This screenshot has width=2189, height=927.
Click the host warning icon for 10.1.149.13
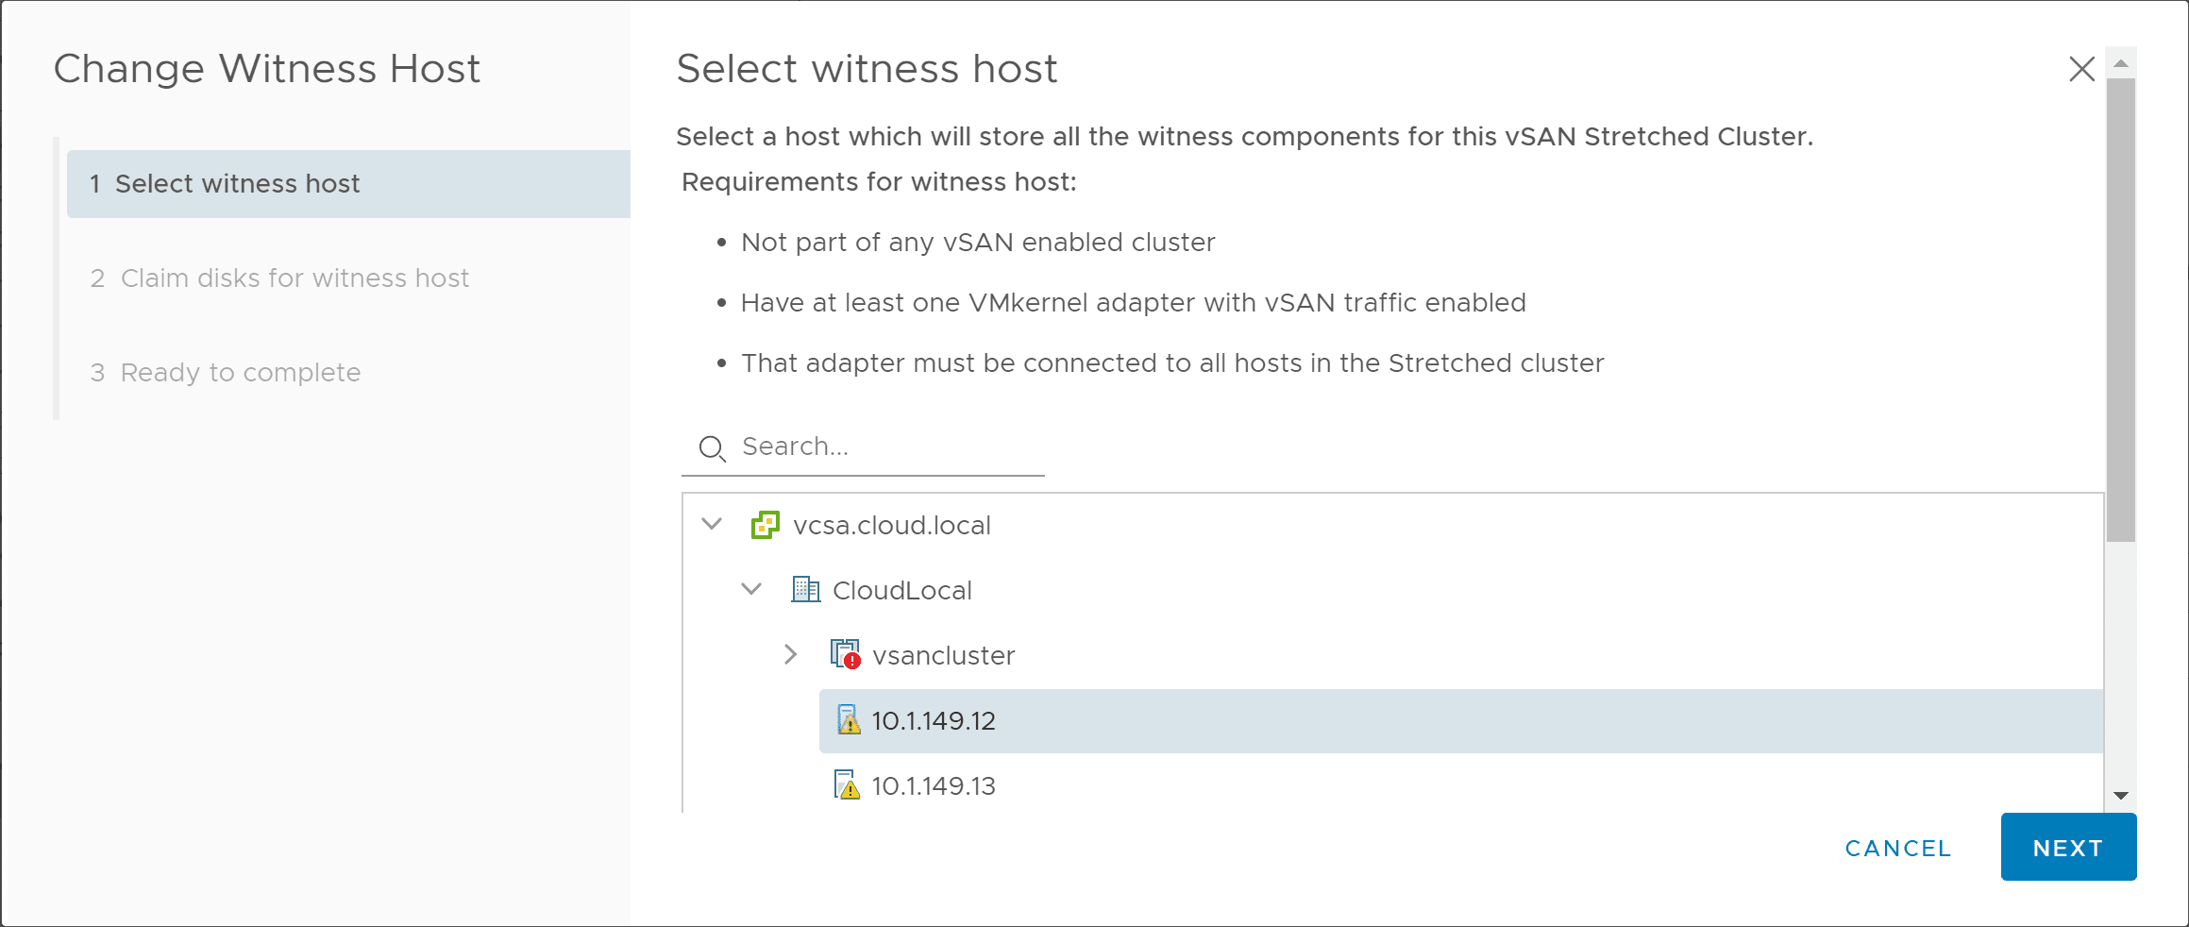click(848, 785)
